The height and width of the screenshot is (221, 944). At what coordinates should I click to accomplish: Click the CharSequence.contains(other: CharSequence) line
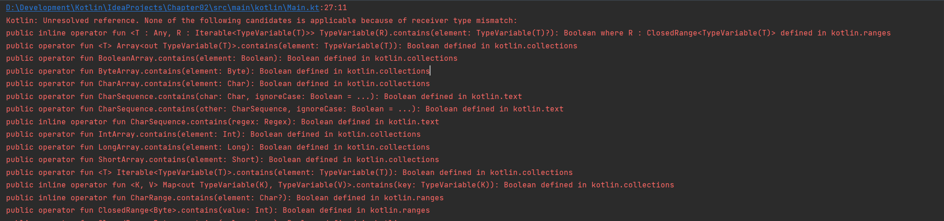(284, 109)
